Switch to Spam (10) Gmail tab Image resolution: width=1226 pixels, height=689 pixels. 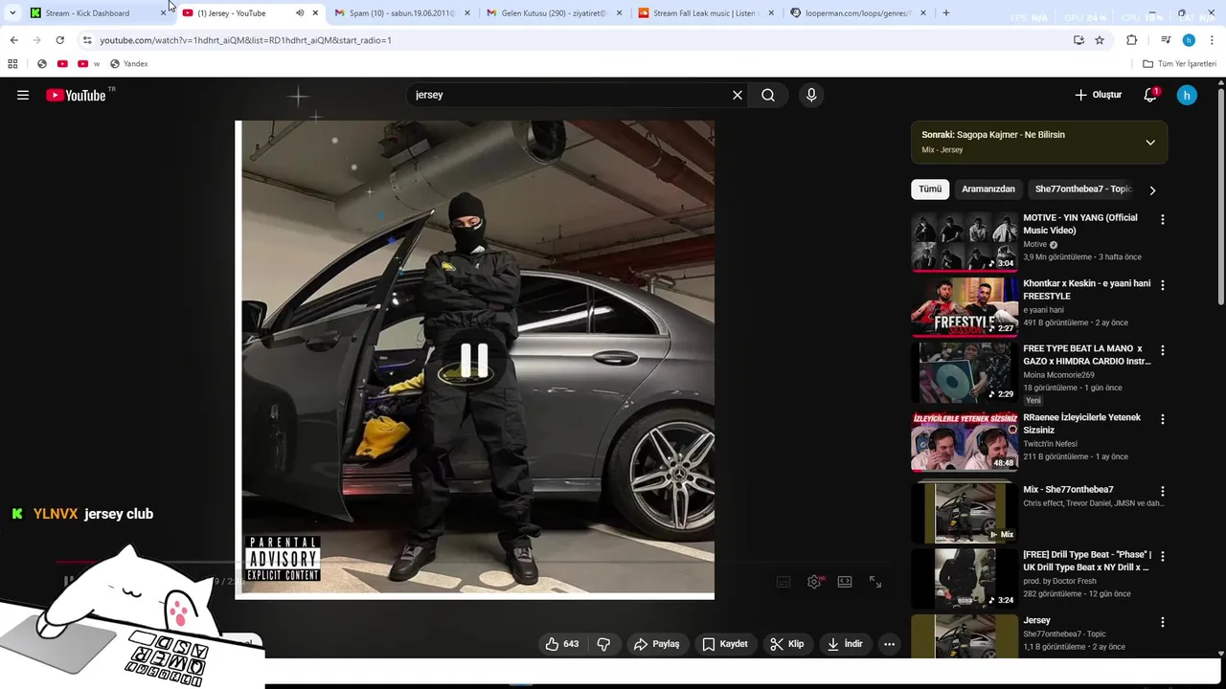402,13
